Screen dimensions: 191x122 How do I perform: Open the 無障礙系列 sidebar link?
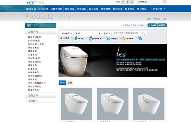click(34, 72)
